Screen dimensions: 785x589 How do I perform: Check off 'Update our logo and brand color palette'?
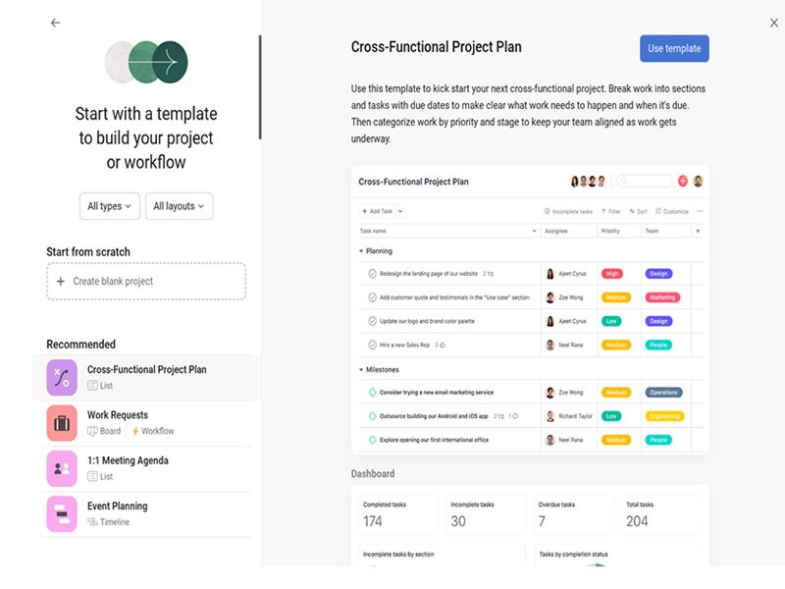tap(371, 321)
